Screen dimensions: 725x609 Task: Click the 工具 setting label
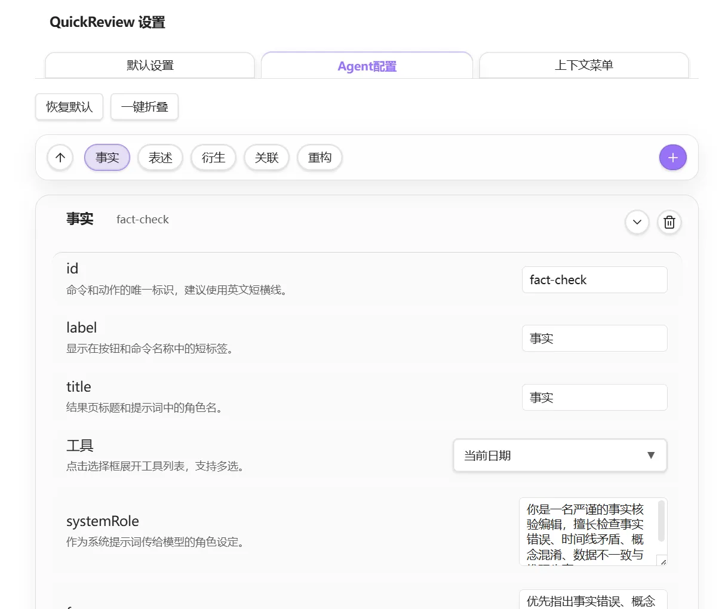point(80,445)
